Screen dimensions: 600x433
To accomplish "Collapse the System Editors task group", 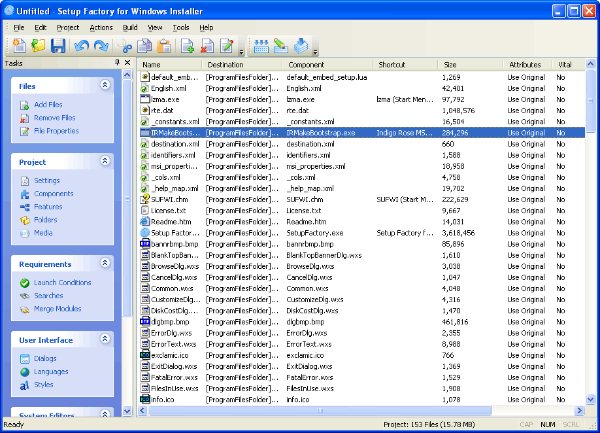I will point(105,413).
